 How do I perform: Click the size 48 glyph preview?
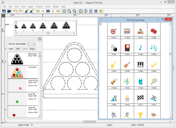pos(66,25)
